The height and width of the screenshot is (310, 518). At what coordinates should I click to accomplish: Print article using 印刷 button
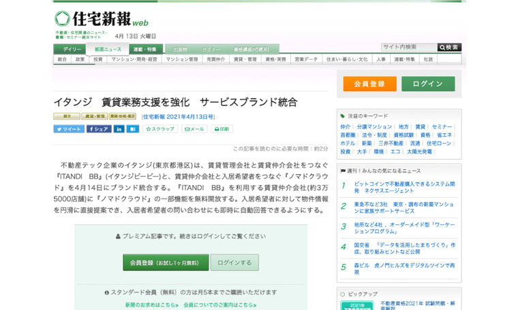pos(222,128)
